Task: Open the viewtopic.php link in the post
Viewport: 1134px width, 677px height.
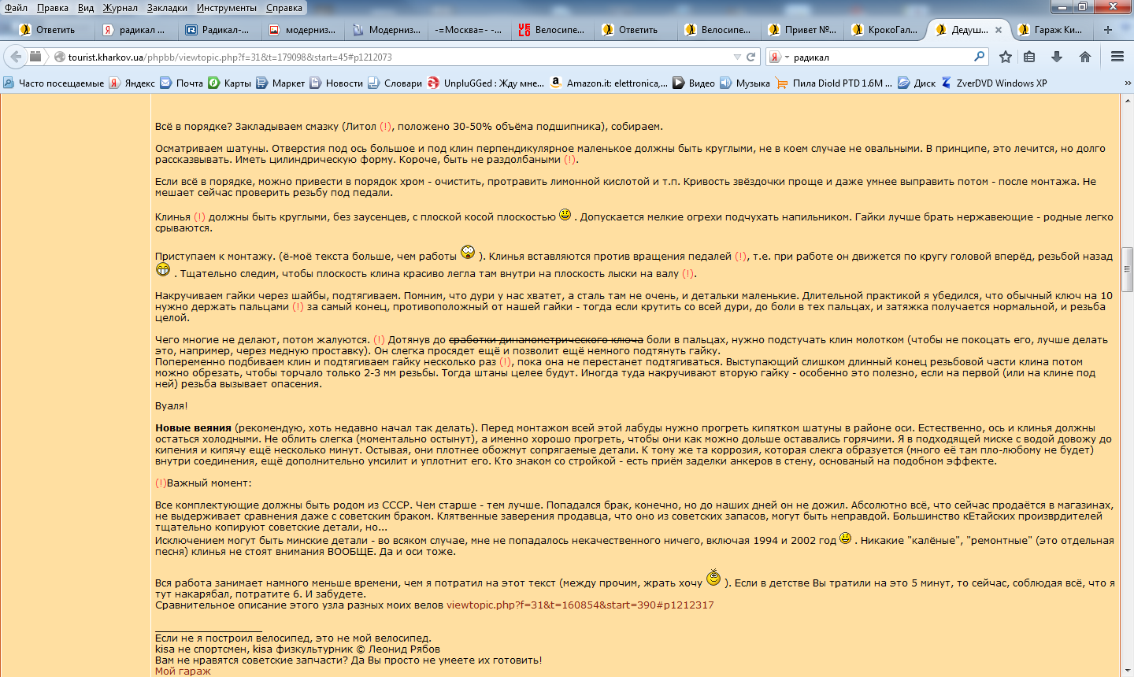Action: click(580, 605)
